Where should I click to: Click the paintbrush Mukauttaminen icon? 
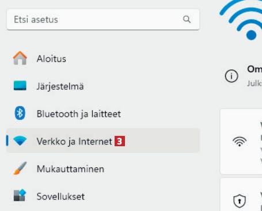(x=20, y=169)
